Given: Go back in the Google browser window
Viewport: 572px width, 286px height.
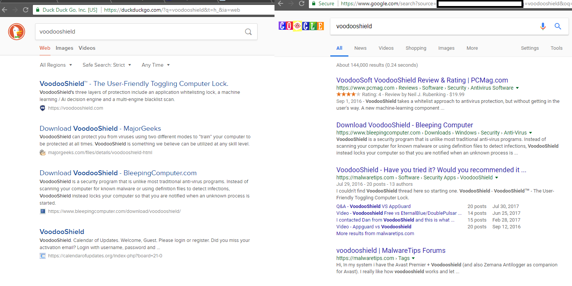Looking at the screenshot, I should point(281,3).
